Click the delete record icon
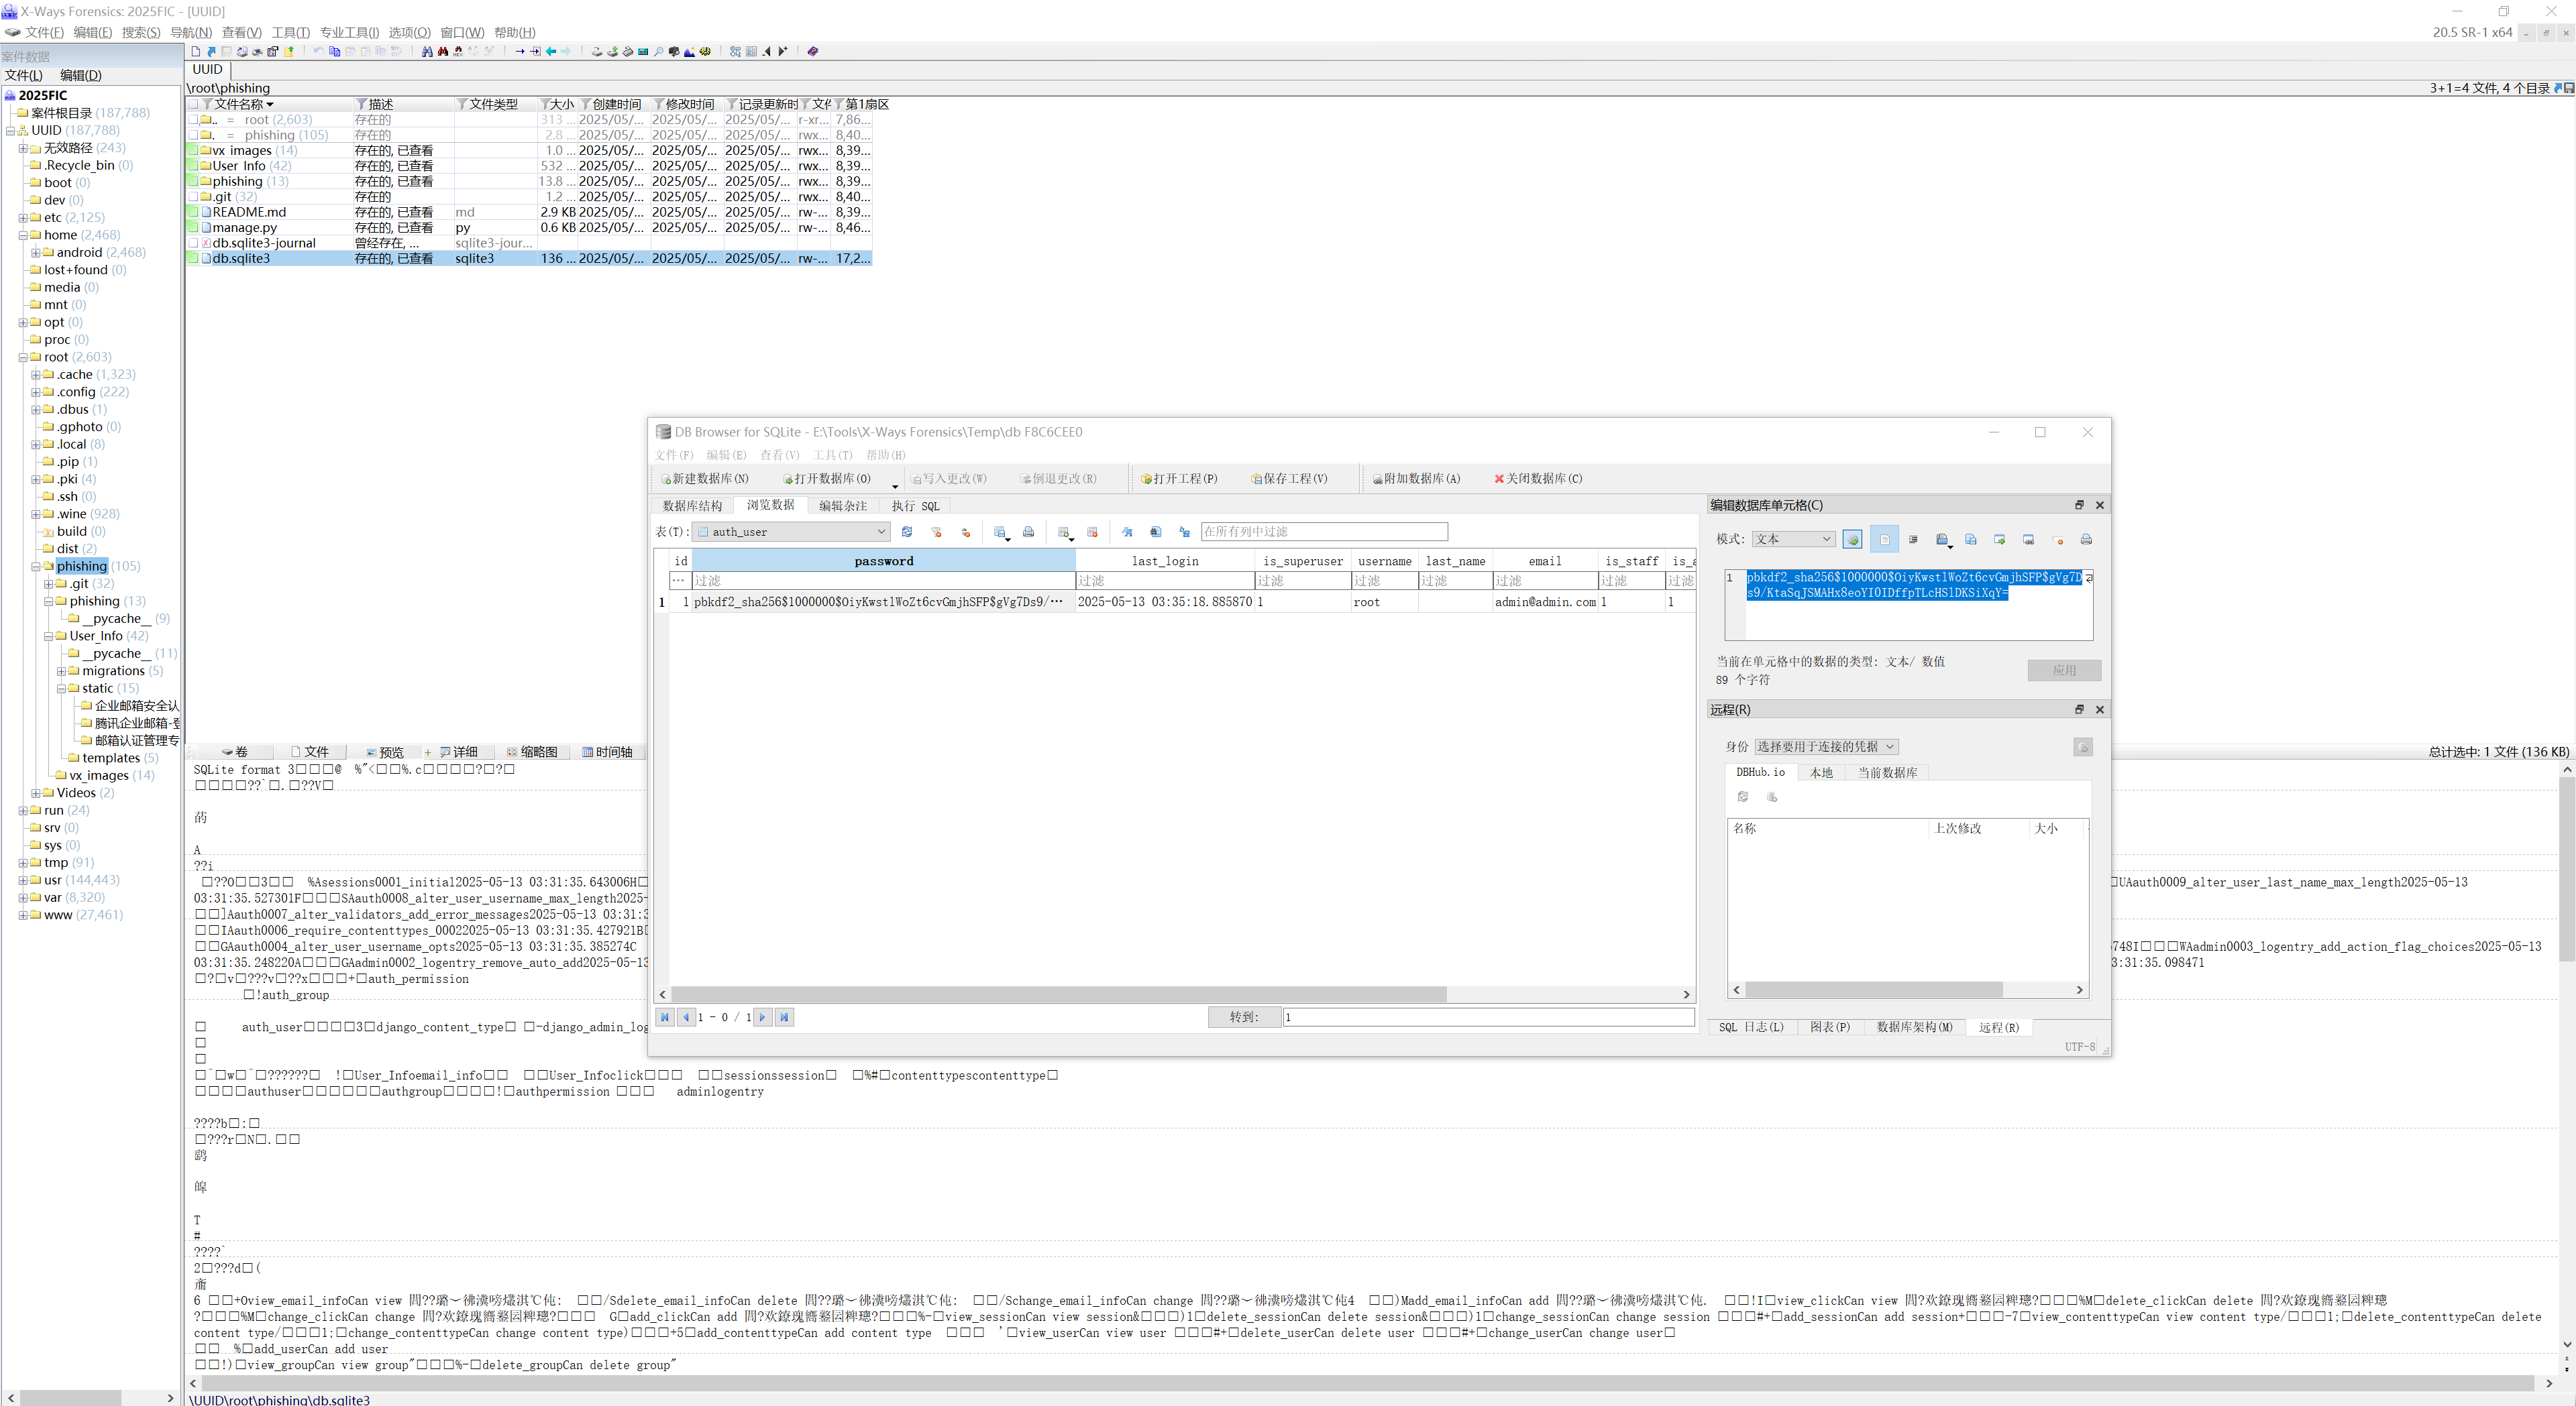This screenshot has height=1406, width=2576. [1092, 532]
